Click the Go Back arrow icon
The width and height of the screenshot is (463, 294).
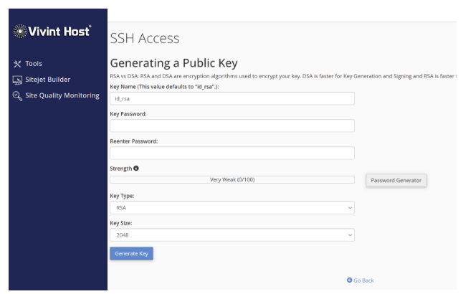click(x=349, y=280)
